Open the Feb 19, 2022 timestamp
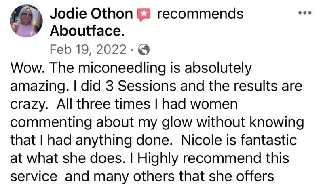The height and width of the screenshot is (192, 323). pos(88,50)
